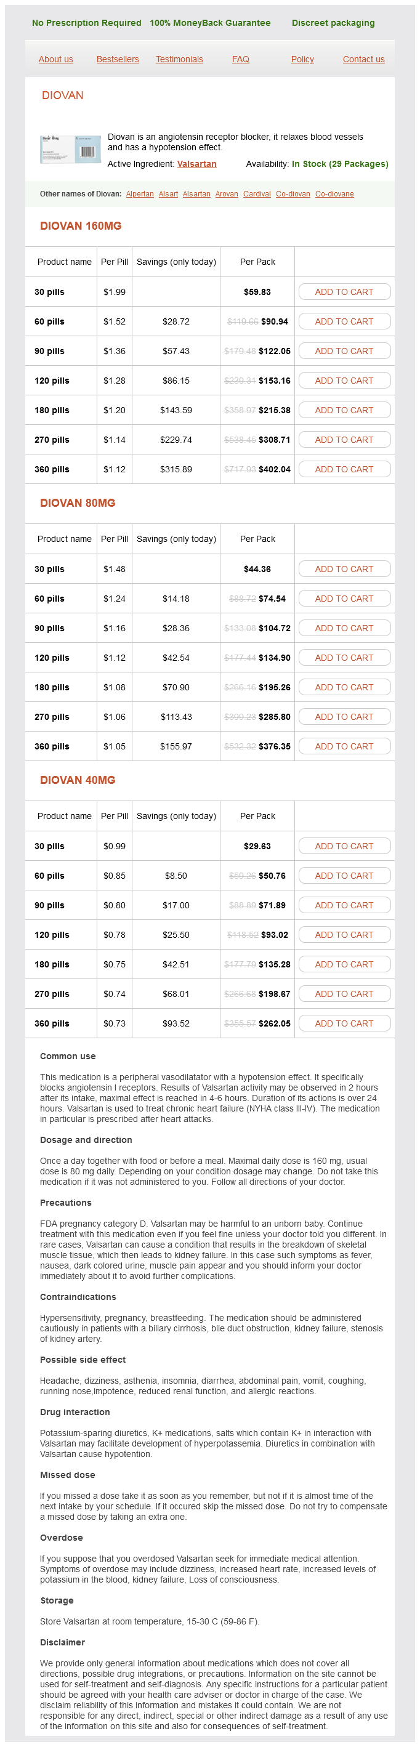The image size is (420, 1747).
Task: View the Policy page
Action: pyautogui.click(x=302, y=60)
